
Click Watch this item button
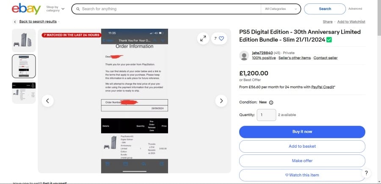point(302,175)
